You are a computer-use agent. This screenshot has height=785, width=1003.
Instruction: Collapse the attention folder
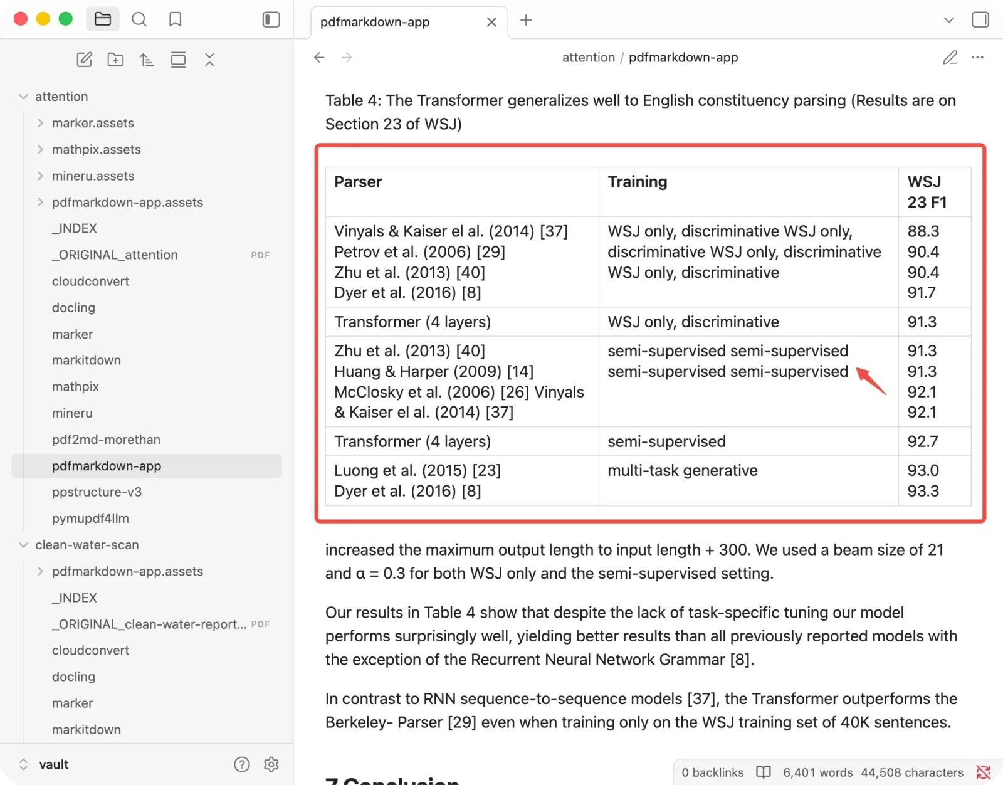click(x=23, y=97)
